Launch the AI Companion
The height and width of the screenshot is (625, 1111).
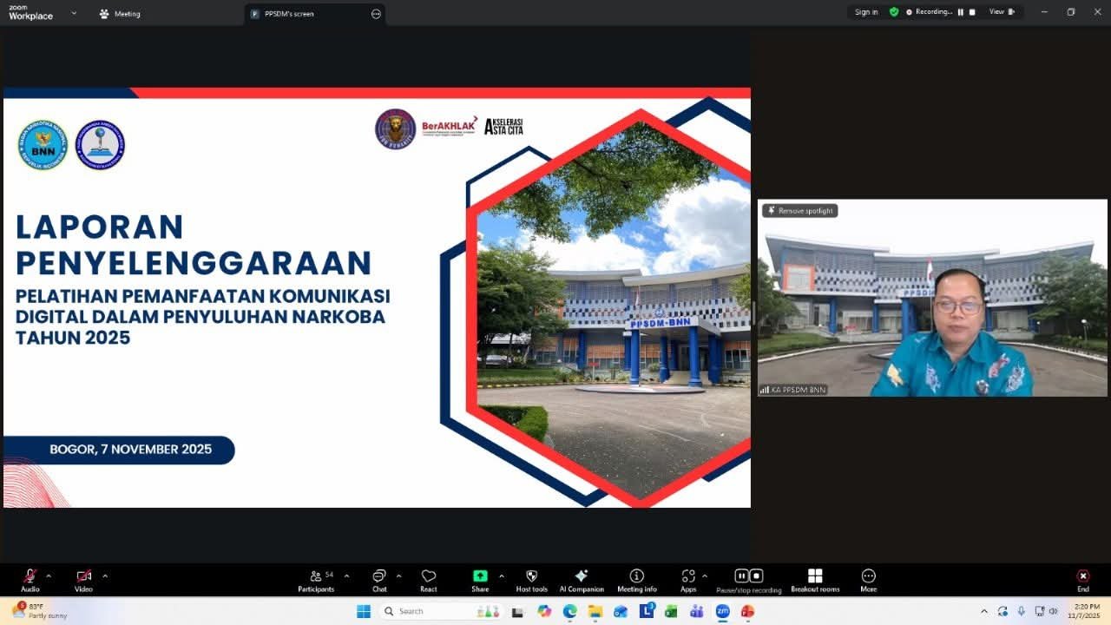coord(582,577)
